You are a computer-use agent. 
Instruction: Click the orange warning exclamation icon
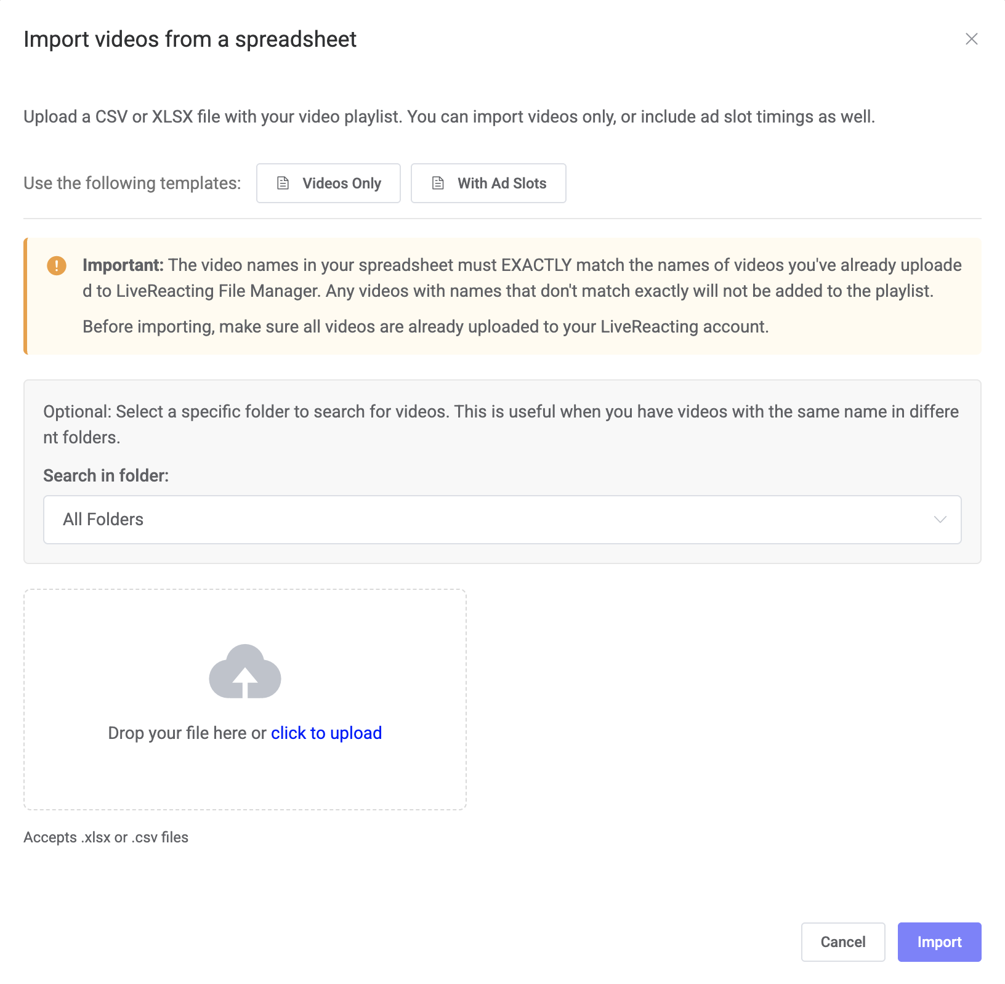click(57, 265)
